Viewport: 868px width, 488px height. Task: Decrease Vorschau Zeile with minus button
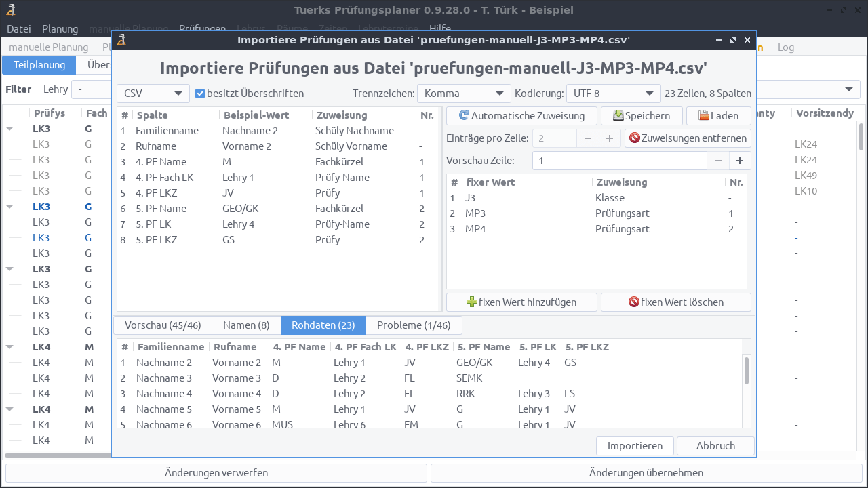click(x=717, y=161)
